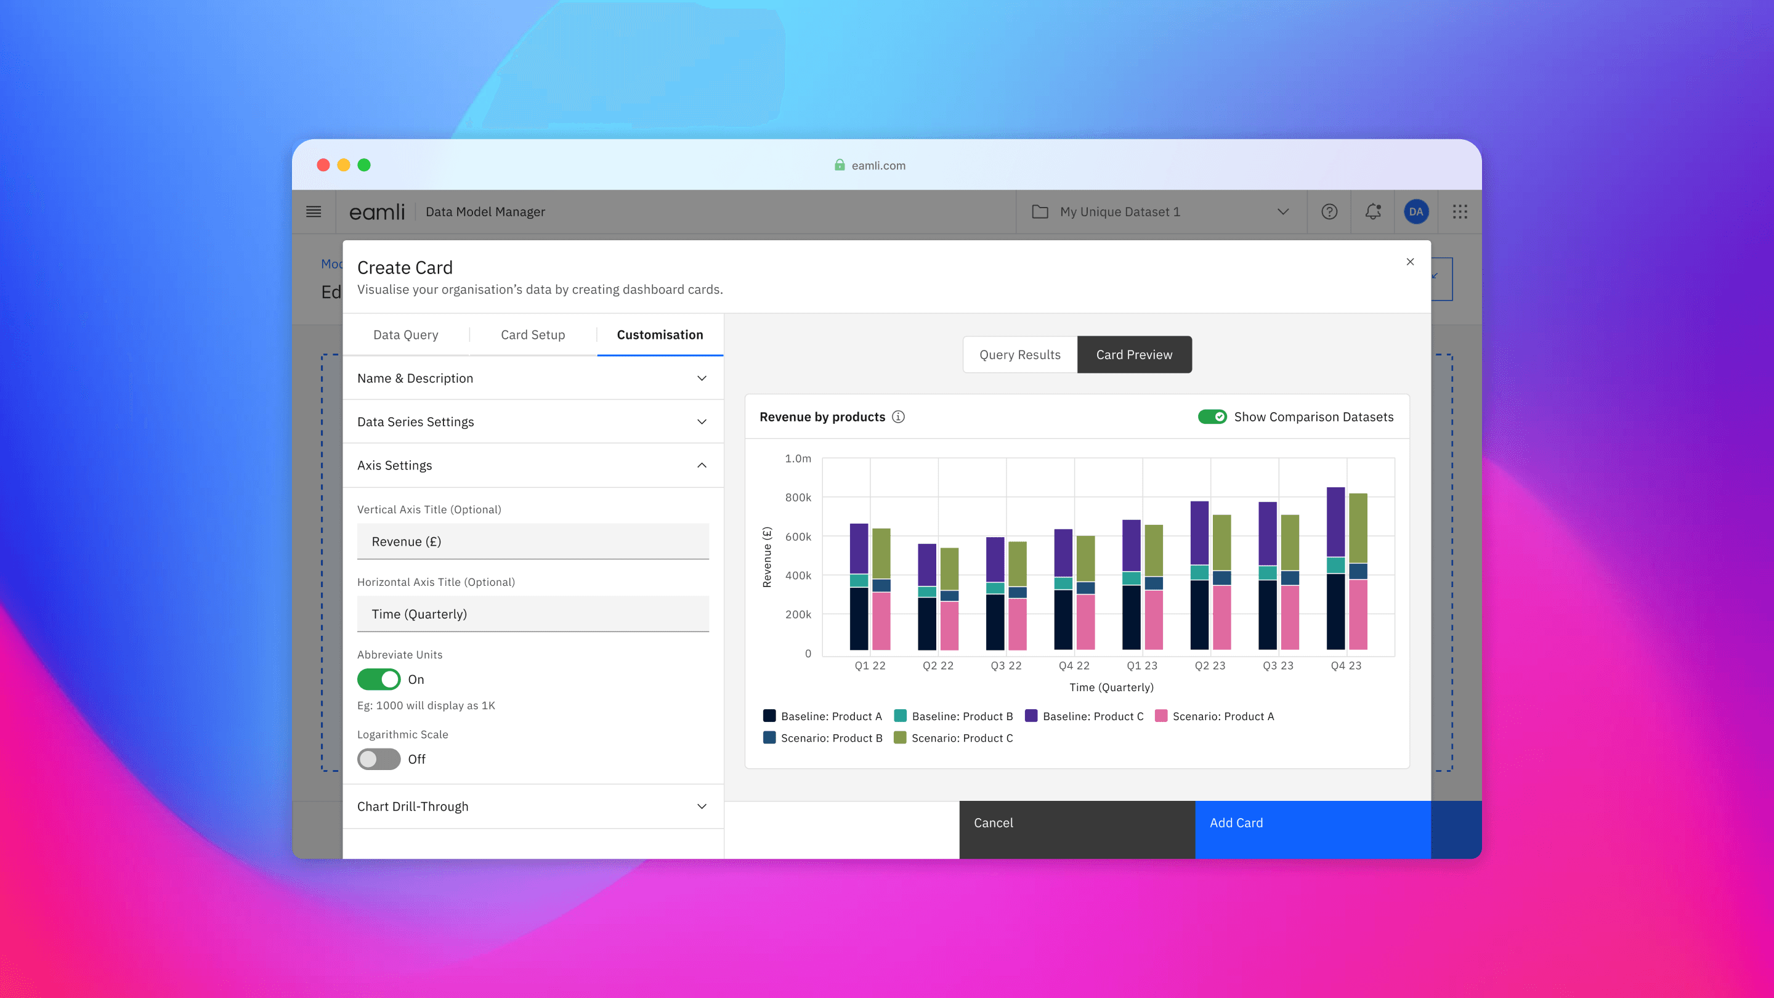Viewport: 1774px width, 998px height.
Task: Open the help question mark icon
Action: point(1329,211)
